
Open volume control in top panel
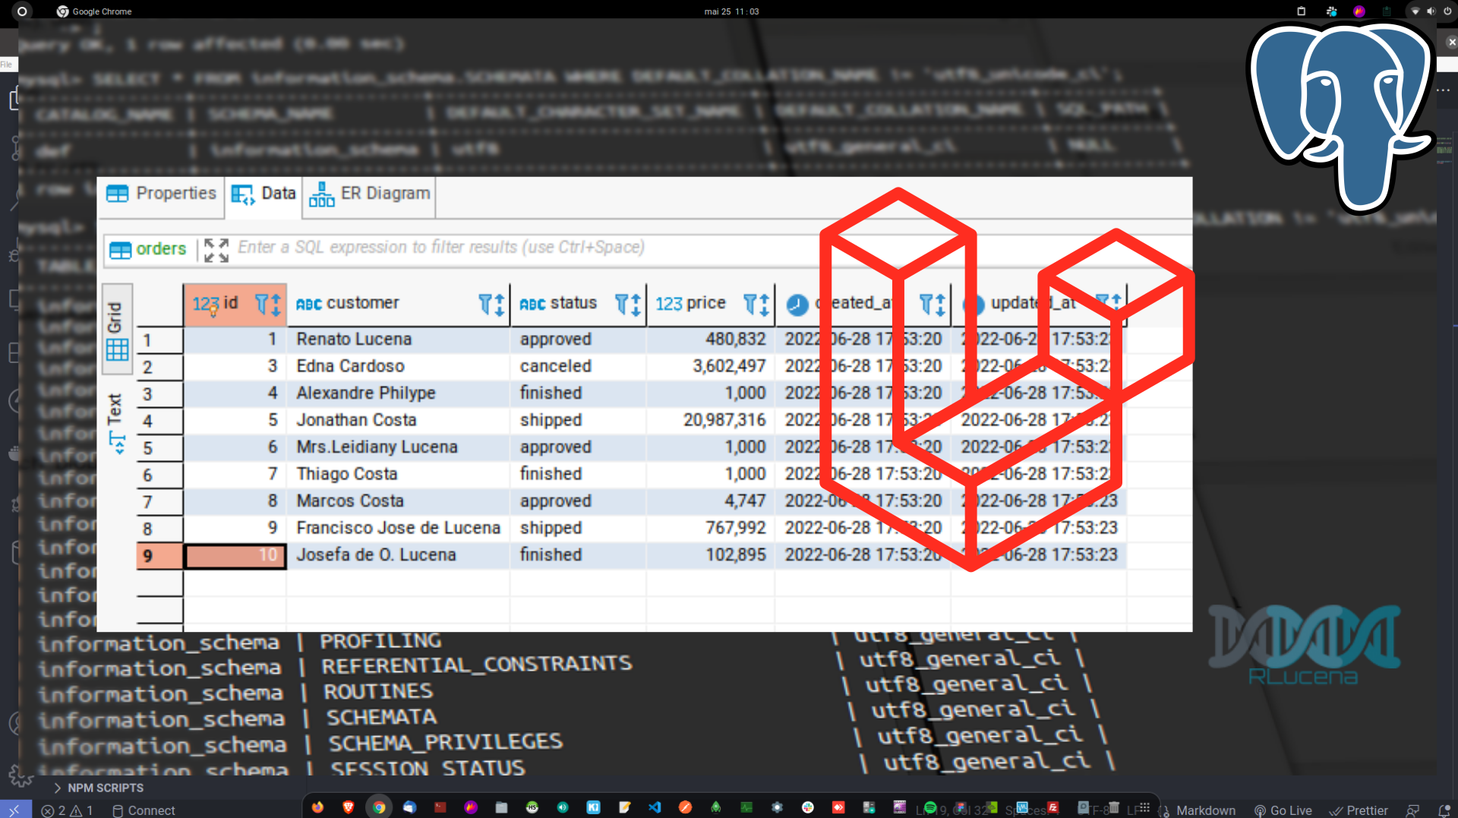click(x=1431, y=11)
